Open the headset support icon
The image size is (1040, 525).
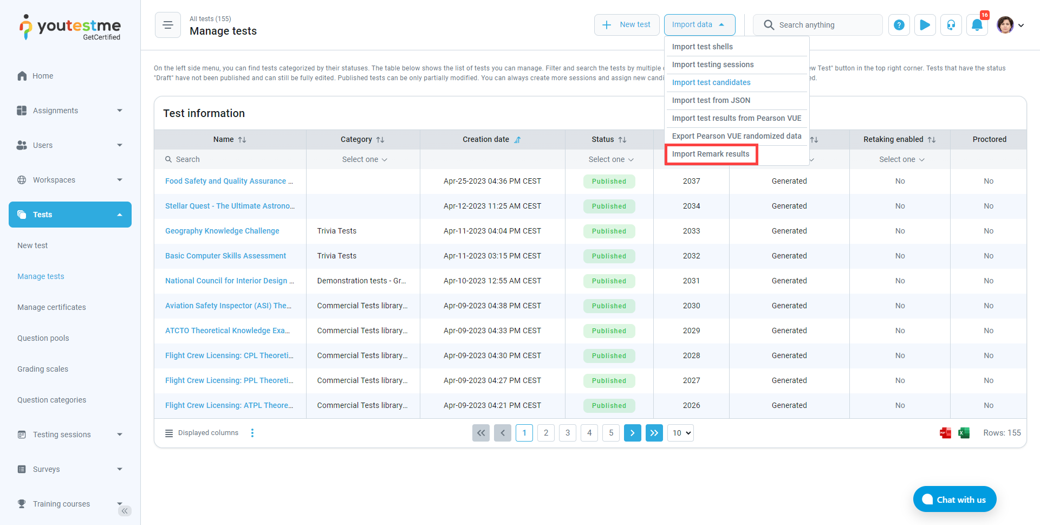[951, 25]
